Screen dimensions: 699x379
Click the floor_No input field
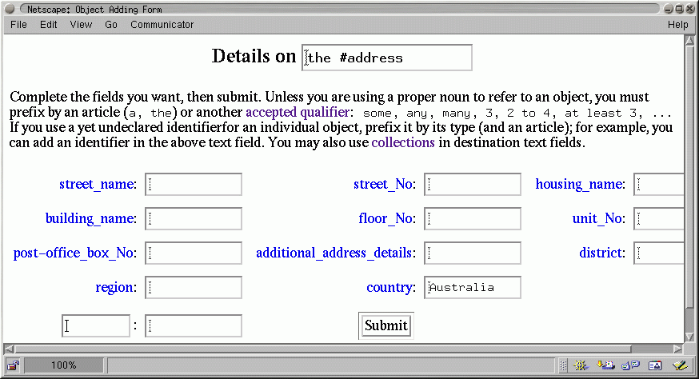click(473, 219)
